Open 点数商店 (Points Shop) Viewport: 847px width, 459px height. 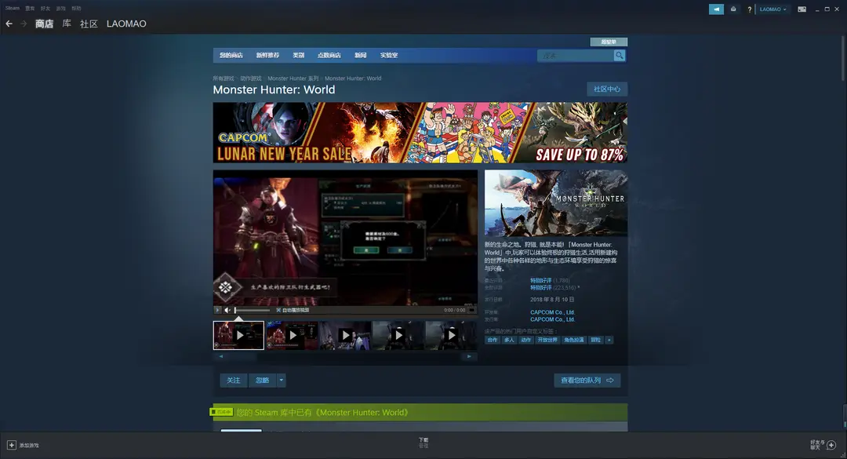coord(329,55)
